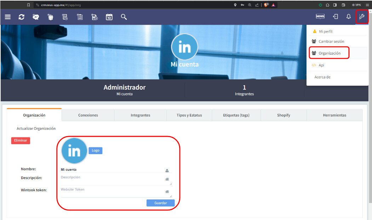Go to Tipos y Estatus tab
The width and height of the screenshot is (372, 220).
[x=189, y=115]
